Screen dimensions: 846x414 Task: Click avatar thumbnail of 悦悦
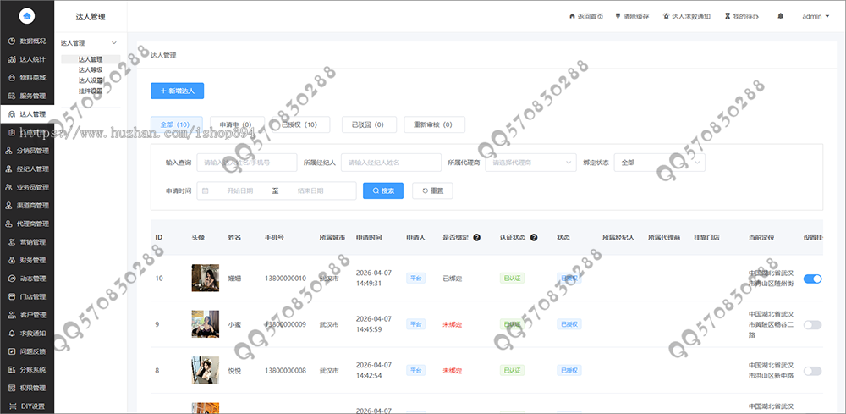[x=206, y=370]
